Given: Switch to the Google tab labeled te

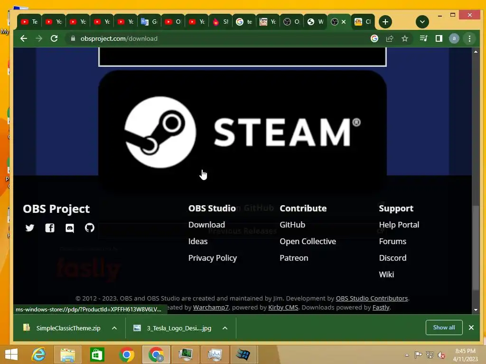Looking at the screenshot, I should click(244, 22).
